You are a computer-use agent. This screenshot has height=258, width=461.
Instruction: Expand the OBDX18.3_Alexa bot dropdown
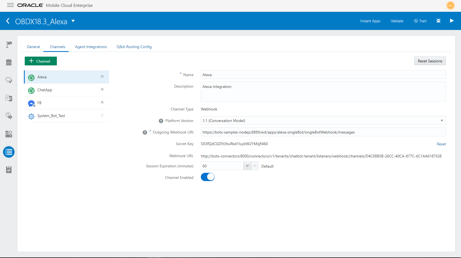73,21
